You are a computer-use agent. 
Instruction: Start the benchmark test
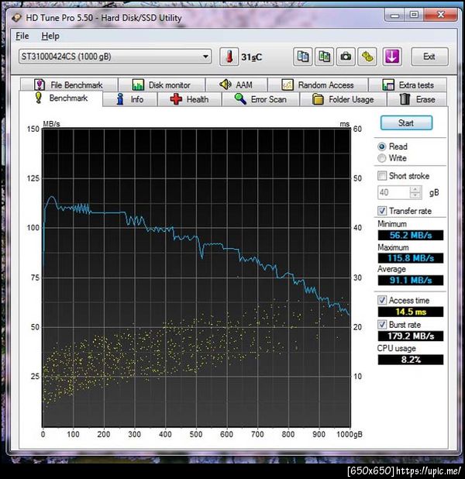[x=406, y=123]
